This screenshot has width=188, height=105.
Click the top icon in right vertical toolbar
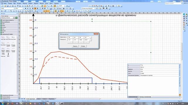184,15
